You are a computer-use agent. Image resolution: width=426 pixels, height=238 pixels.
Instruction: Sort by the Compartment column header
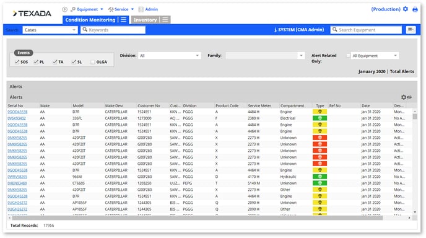[x=292, y=105]
